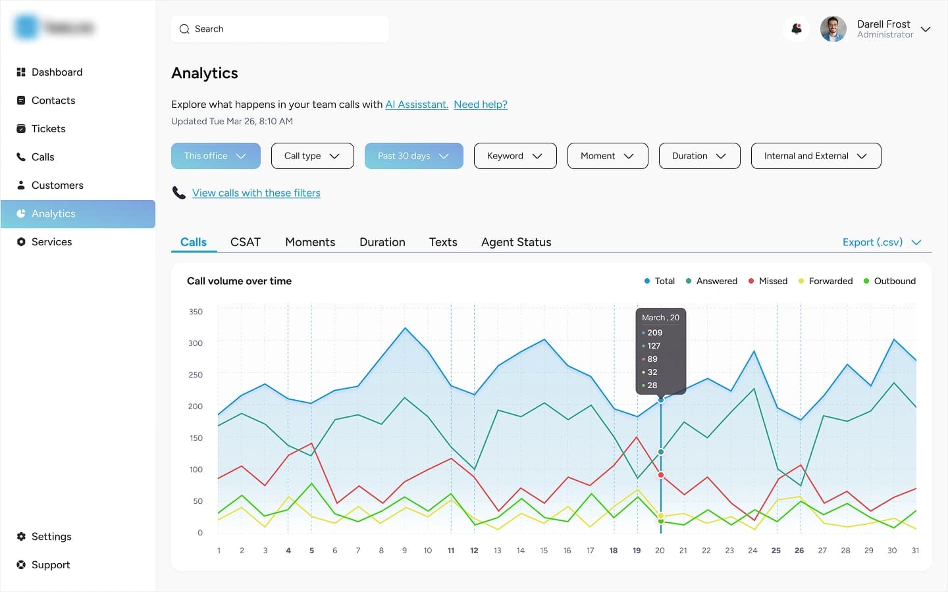
Task: Click the Settings gear icon
Action: click(21, 537)
